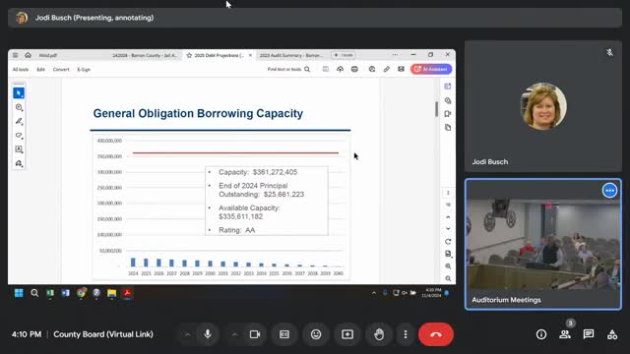This screenshot has height=354, width=630.
Task: Pick the zoom magnifier tool in left toolbar
Action: click(x=19, y=107)
